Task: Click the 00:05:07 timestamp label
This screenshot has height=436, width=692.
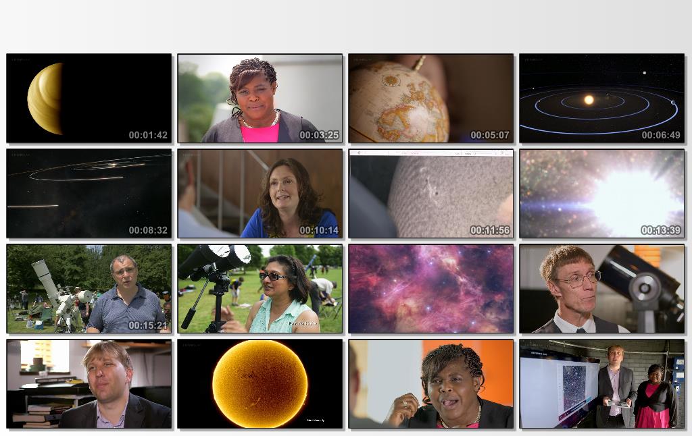Action: 490,136
